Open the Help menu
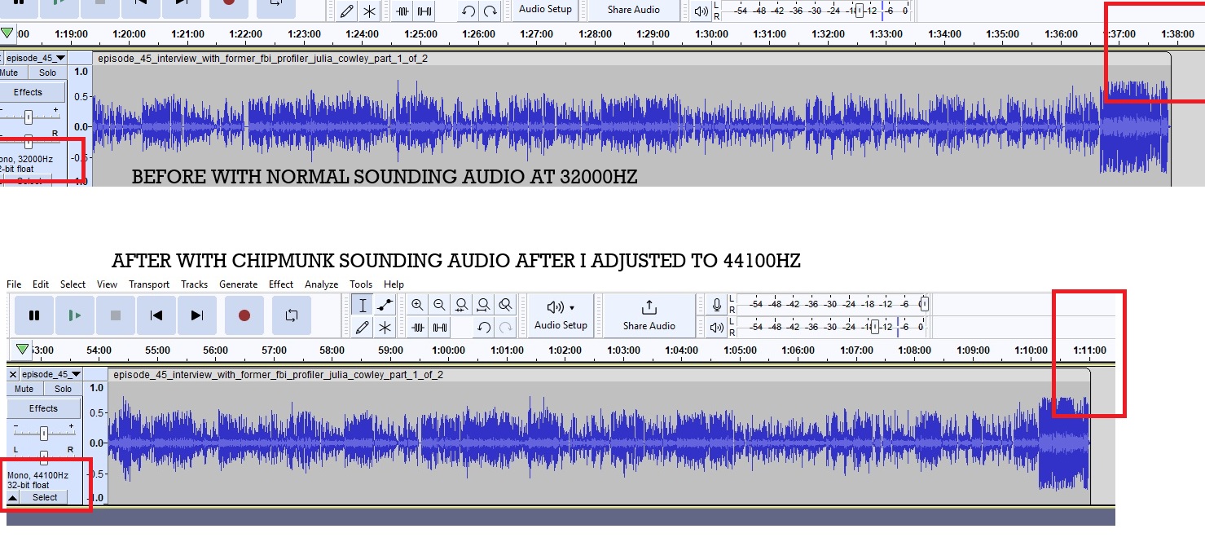1205x542 pixels. click(x=394, y=284)
